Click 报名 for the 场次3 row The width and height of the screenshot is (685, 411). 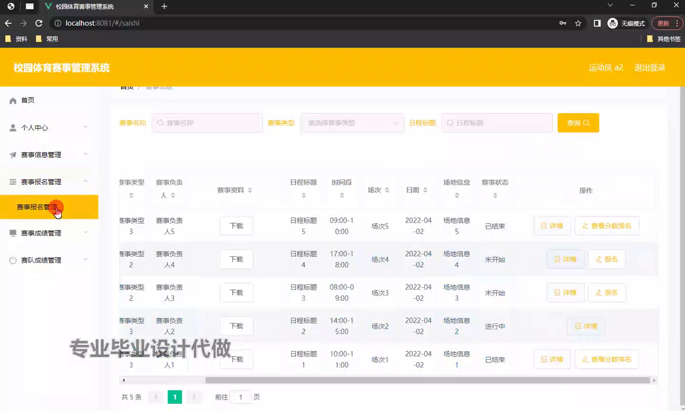(x=607, y=293)
